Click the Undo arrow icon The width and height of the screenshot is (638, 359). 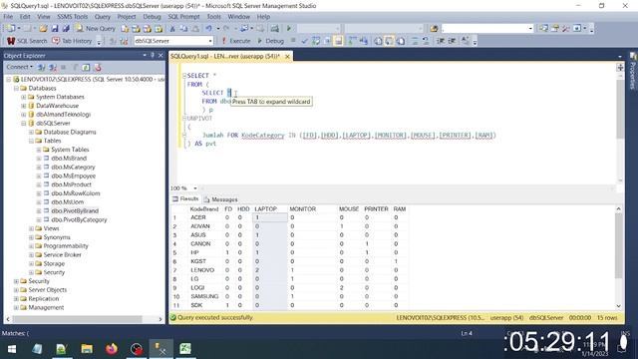(208, 29)
